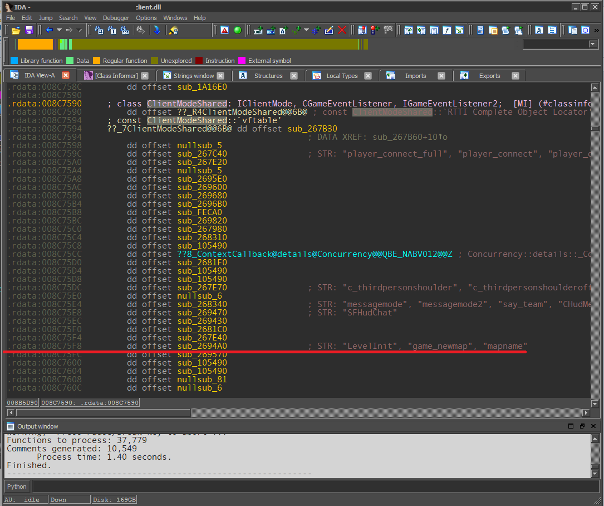604x506 pixels.
Task: Click the highlight lock flashlight icon
Action: click(x=173, y=30)
